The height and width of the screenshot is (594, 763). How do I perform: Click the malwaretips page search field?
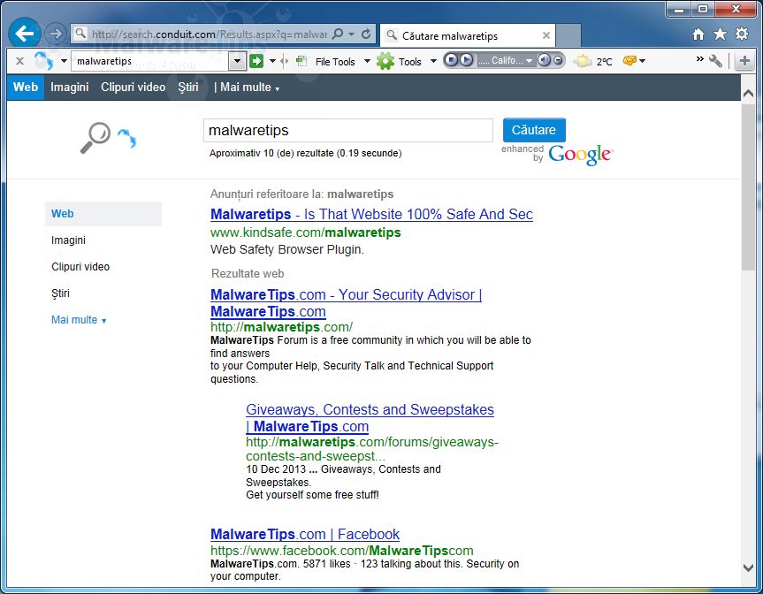(348, 130)
